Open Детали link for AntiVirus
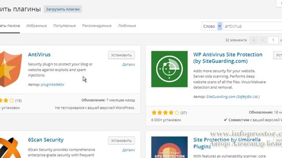Image resolution: width=282 pixels, height=158 pixels. click(x=128, y=65)
